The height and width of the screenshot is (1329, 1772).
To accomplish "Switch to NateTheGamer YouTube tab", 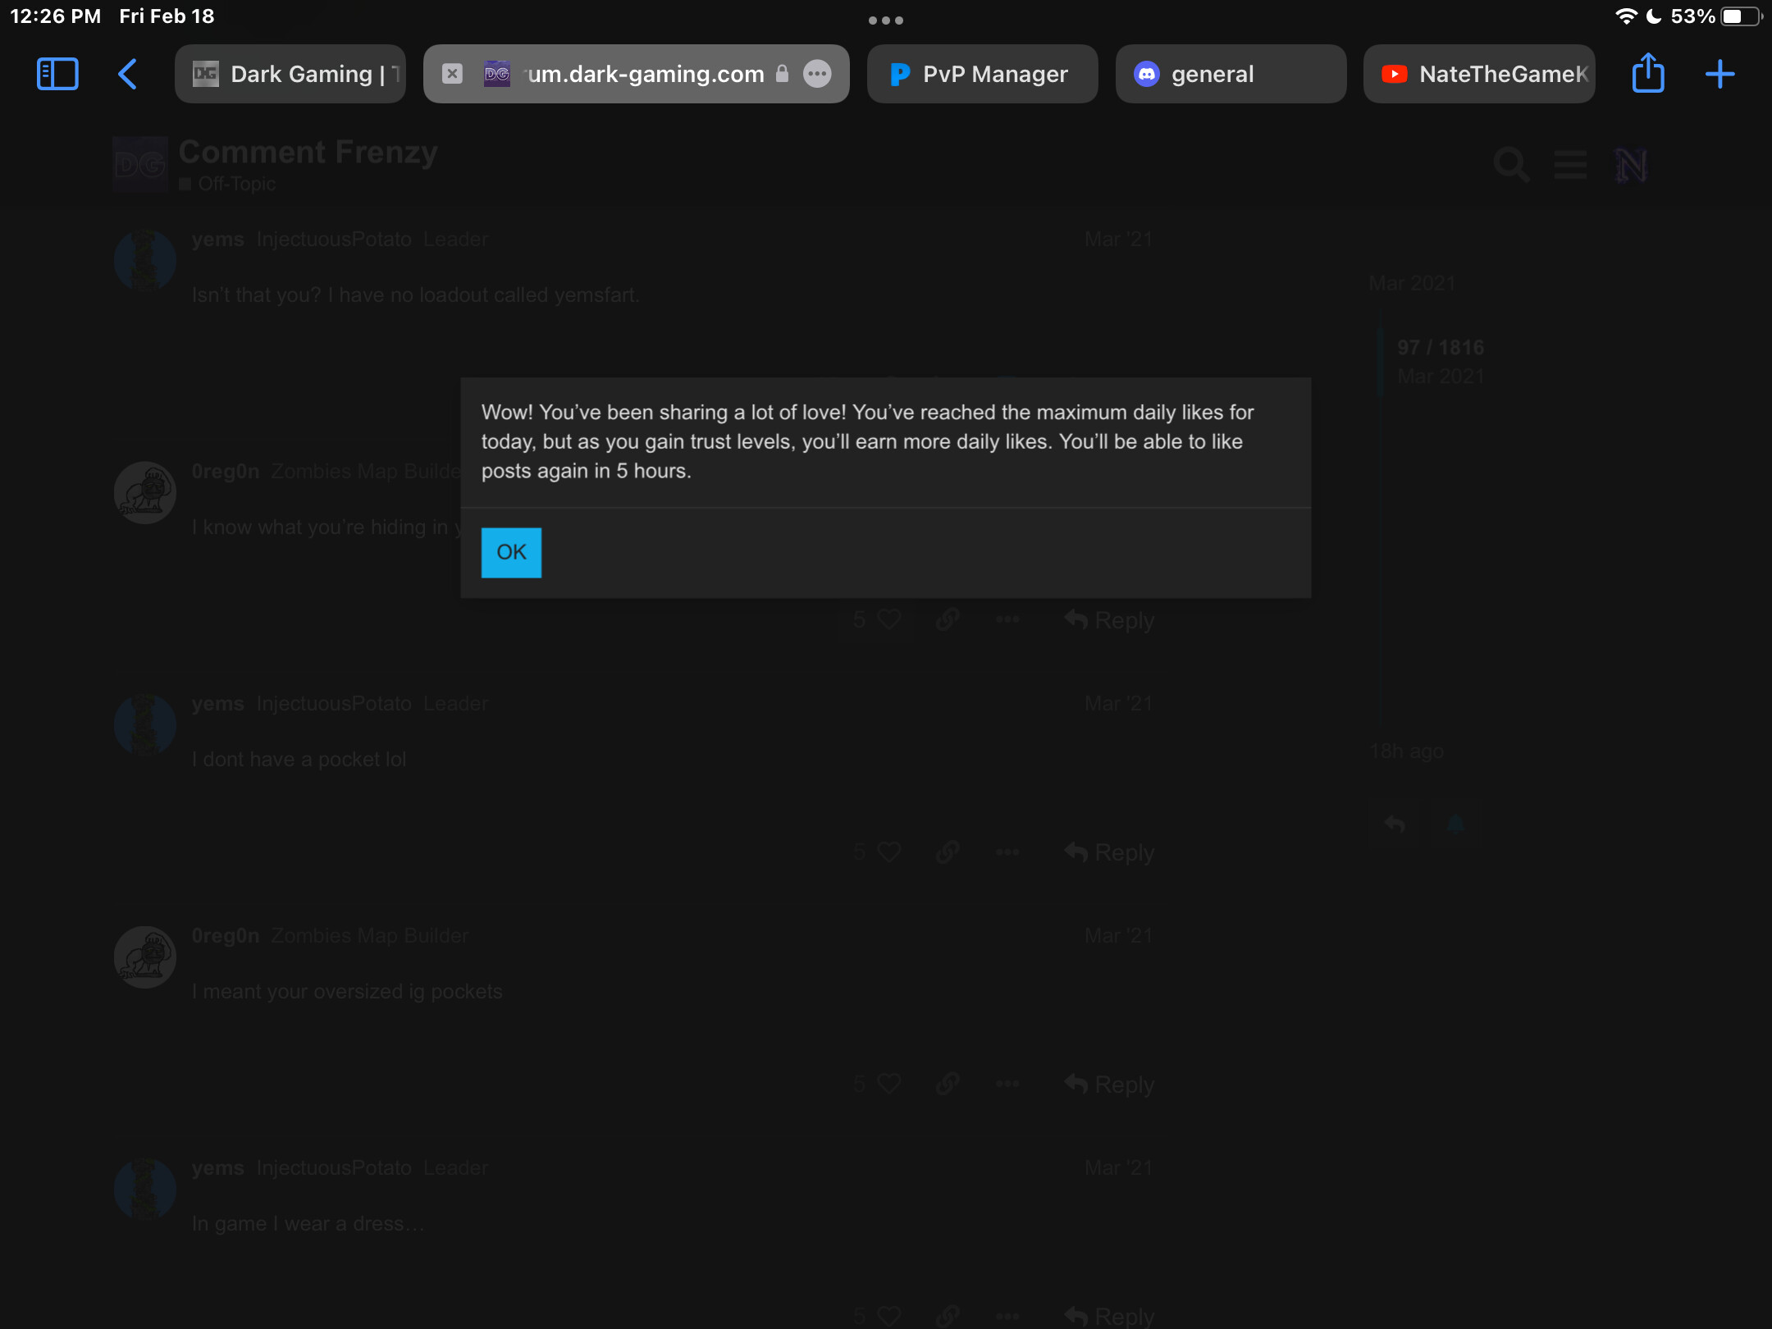I will [x=1479, y=74].
